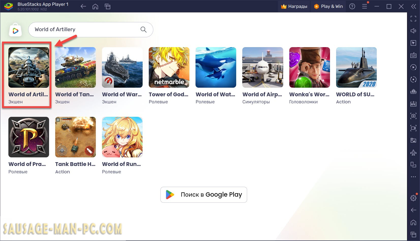Take a screenshot with camera icon
The width and height of the screenshot is (420, 241).
click(413, 116)
